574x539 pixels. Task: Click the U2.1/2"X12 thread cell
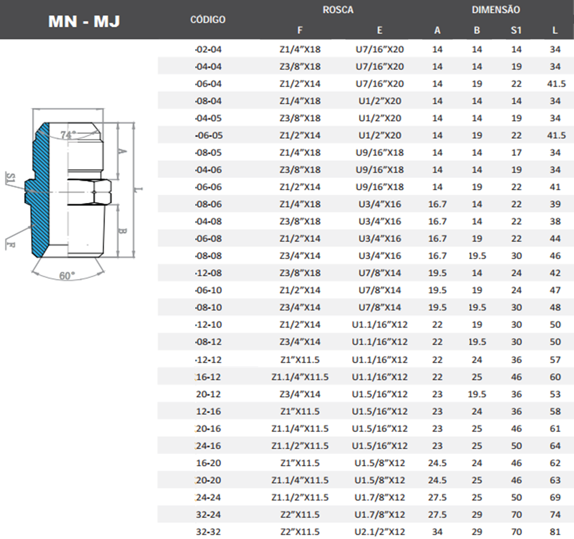coord(380,532)
